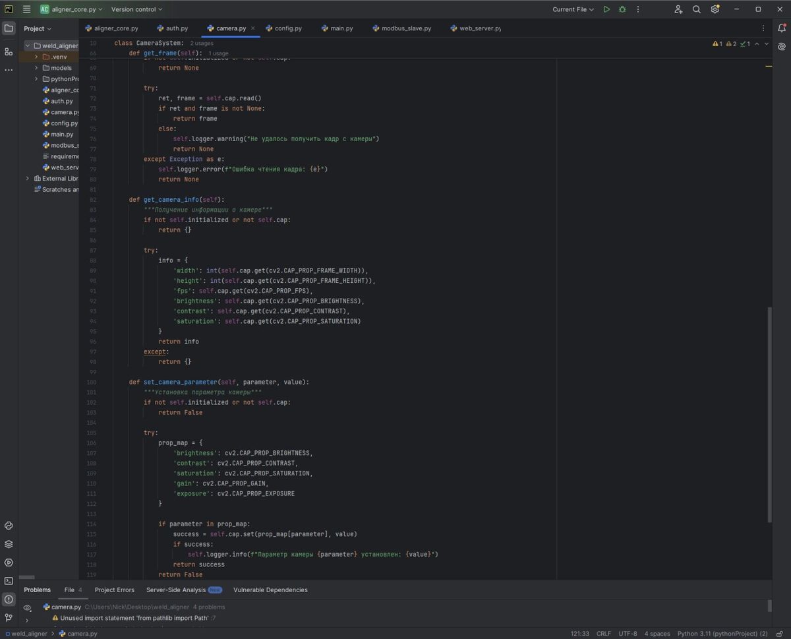Open the AI Assistant swirl icon
The height and width of the screenshot is (639, 791).
point(782,47)
